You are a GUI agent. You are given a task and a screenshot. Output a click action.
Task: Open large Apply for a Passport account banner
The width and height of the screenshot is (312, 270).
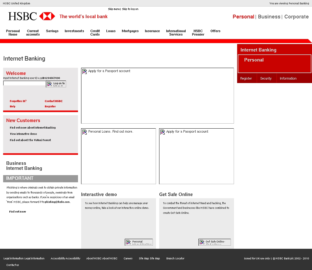click(157, 96)
